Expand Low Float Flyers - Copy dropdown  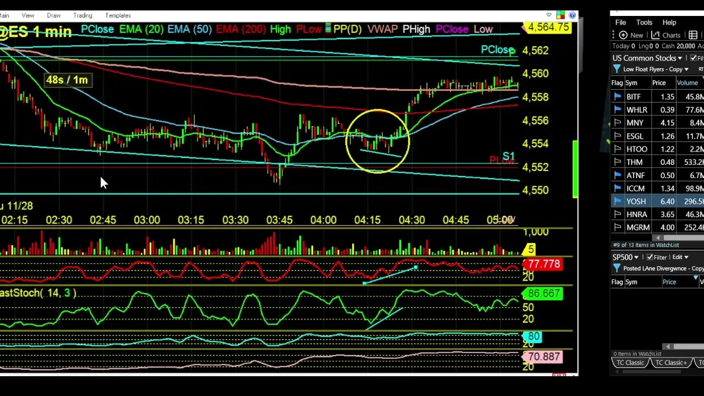coord(686,70)
